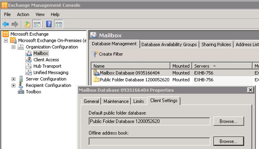Click the Client Access node icon
Viewport: 259px width, 149px height.
pyautogui.click(x=29, y=60)
